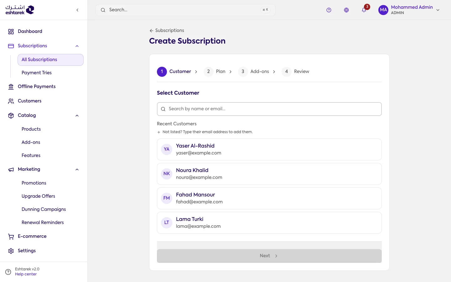Click the Next button
The height and width of the screenshot is (282, 451).
[x=269, y=256]
